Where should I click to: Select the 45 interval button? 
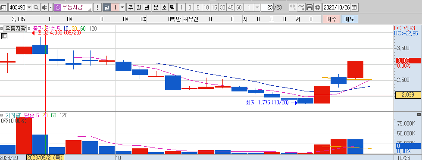(231, 7)
